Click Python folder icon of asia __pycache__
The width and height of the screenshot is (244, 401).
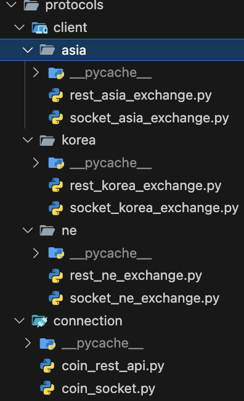coord(56,73)
